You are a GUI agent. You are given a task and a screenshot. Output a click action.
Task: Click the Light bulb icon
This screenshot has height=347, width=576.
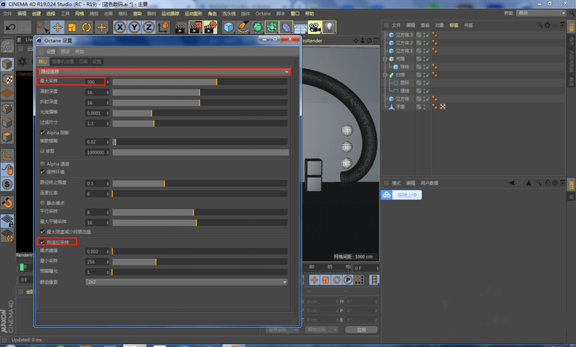(329, 27)
